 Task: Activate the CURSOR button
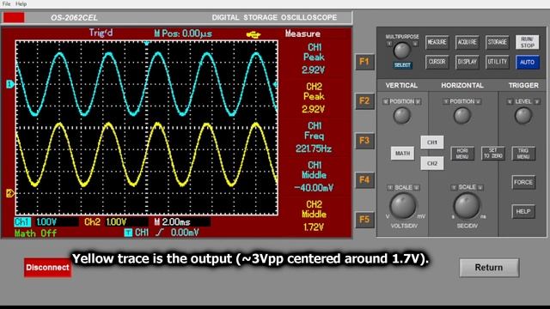click(437, 62)
